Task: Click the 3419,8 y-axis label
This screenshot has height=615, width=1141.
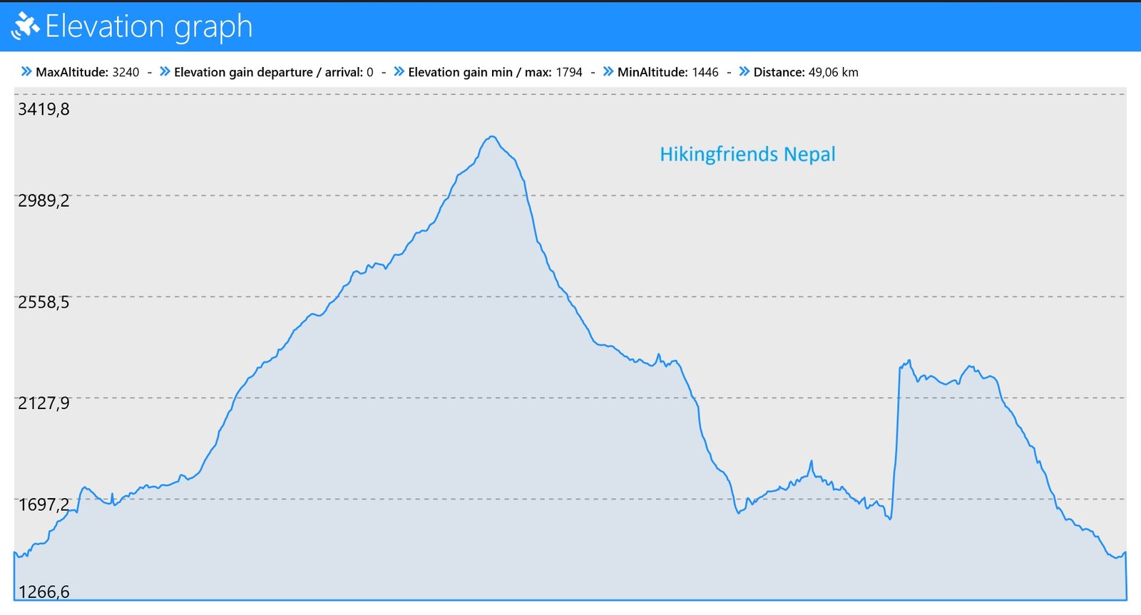Action: point(44,109)
